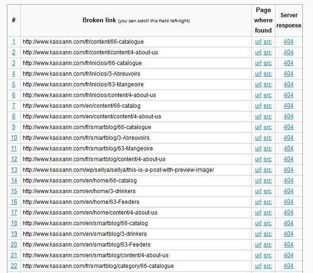This screenshot has width=313, height=273.
Task: Open row number 14 link
Action: (14, 181)
